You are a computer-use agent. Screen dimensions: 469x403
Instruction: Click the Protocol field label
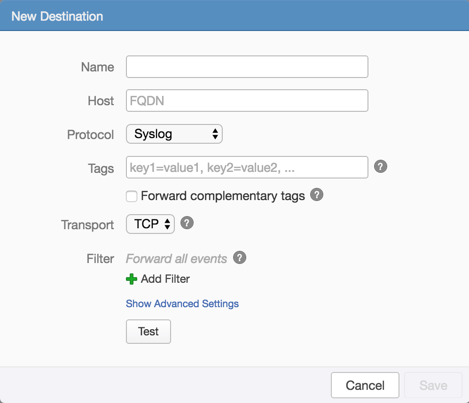click(91, 135)
